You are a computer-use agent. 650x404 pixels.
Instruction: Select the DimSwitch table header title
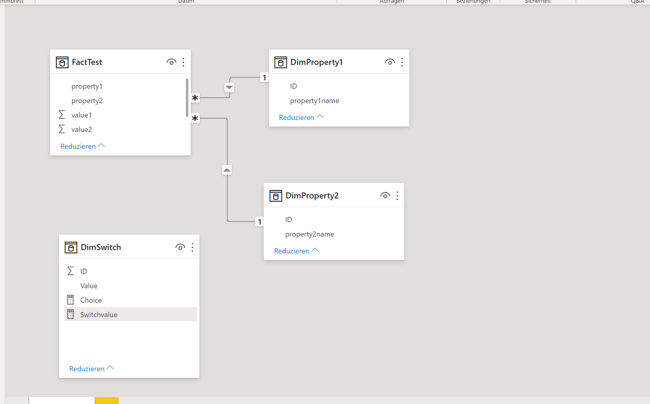[101, 247]
